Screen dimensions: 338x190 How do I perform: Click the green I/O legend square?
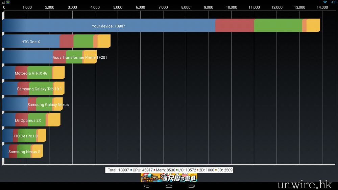click(x=177, y=170)
